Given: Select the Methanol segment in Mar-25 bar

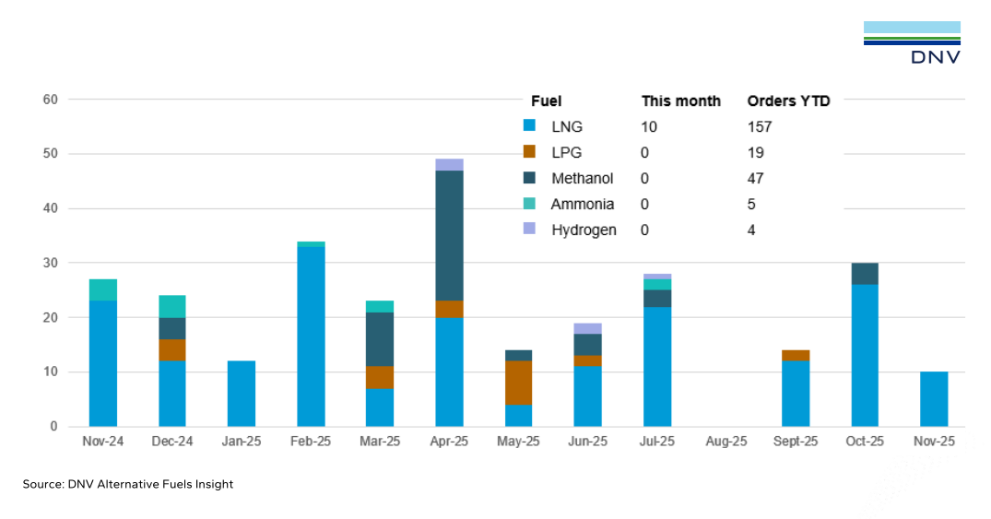Looking at the screenshot, I should [x=380, y=339].
